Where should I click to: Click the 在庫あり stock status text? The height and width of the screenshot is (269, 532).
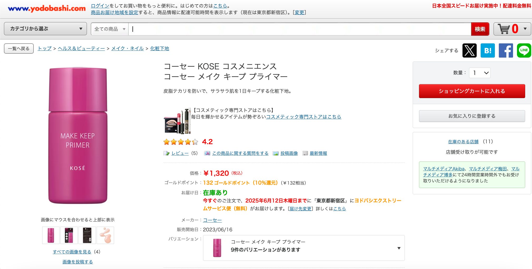pyautogui.click(x=215, y=193)
